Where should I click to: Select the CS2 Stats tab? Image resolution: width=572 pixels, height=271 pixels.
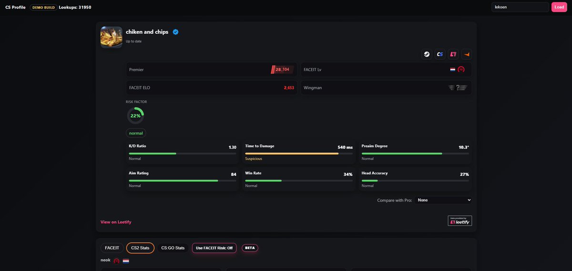coord(140,248)
